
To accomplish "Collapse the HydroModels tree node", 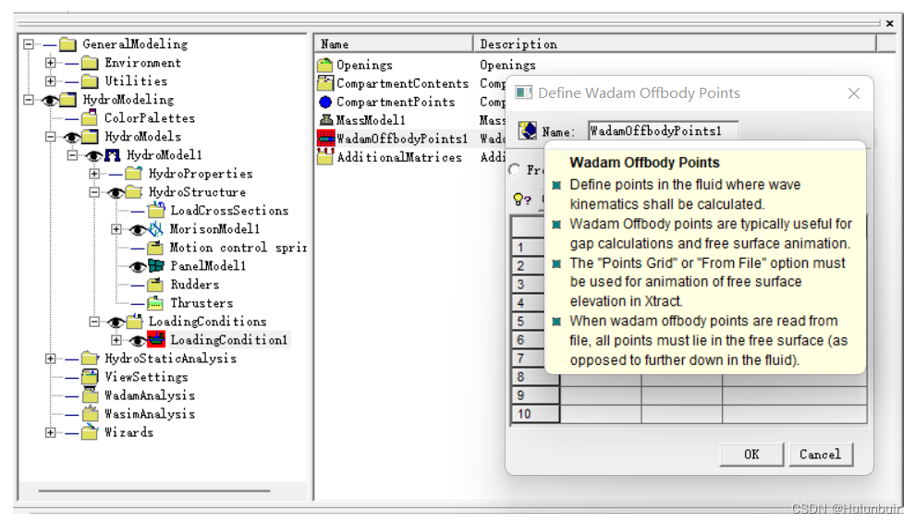I will click(50, 137).
